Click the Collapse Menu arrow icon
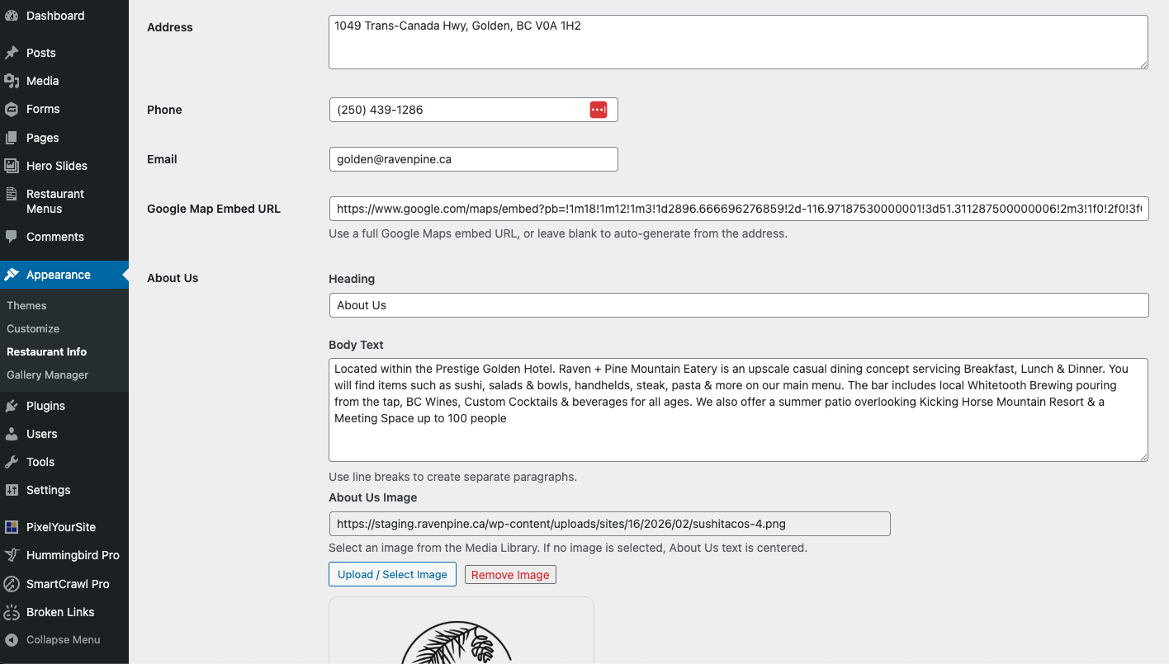Screen dimensions: 1169x664 pyautogui.click(x=12, y=640)
